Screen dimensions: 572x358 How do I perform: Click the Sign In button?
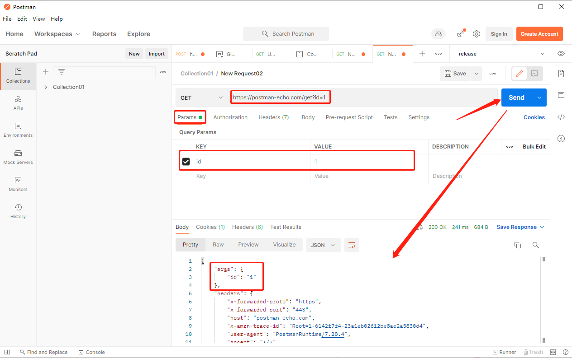[499, 34]
